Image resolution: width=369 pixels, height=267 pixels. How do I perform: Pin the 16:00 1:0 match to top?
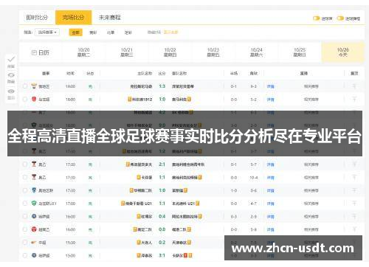(354, 100)
